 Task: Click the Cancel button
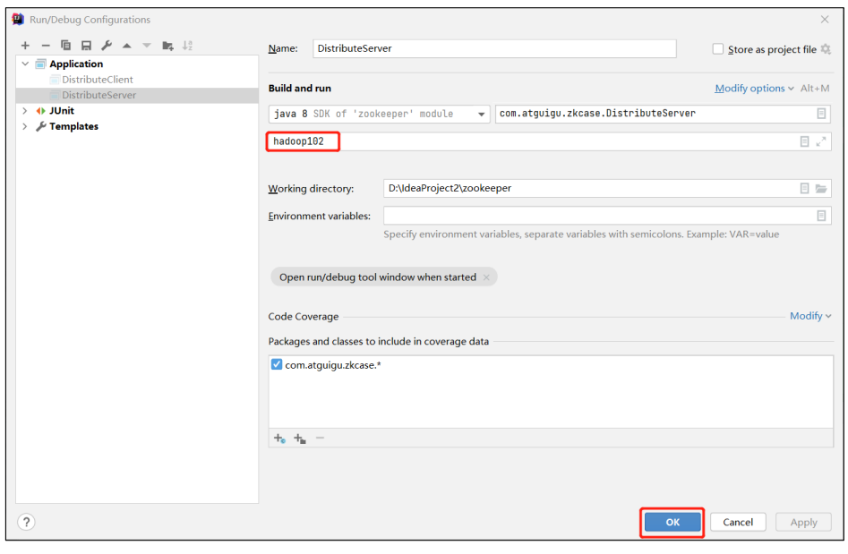pos(738,522)
